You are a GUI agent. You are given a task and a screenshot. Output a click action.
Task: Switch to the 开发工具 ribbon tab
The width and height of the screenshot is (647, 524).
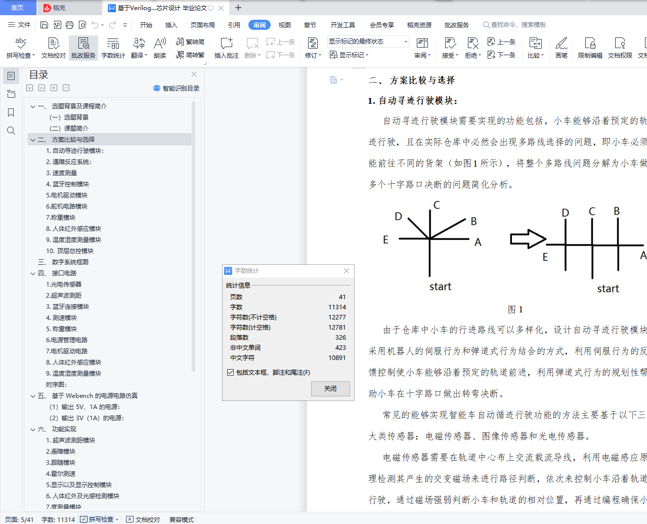[x=343, y=25]
